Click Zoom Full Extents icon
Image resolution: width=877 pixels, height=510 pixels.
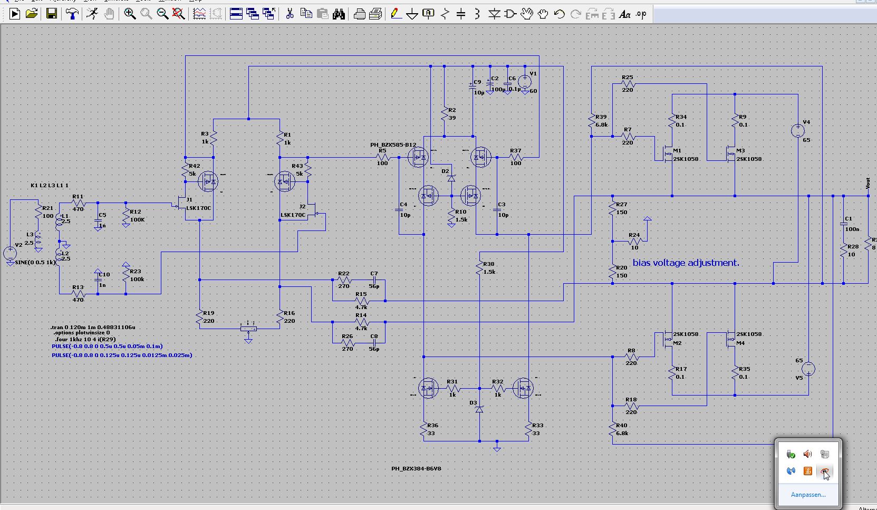coord(179,14)
